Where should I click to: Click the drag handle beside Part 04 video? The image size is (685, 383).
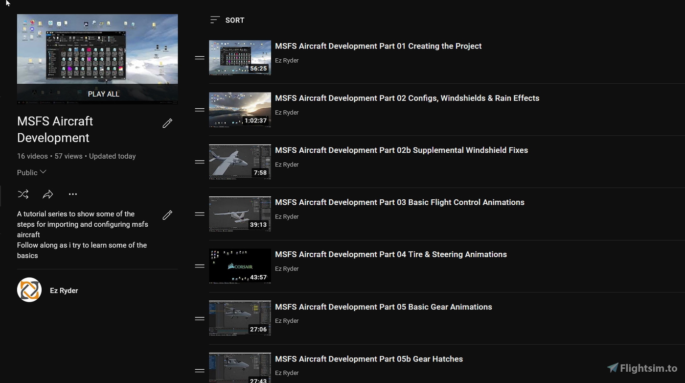(x=200, y=266)
